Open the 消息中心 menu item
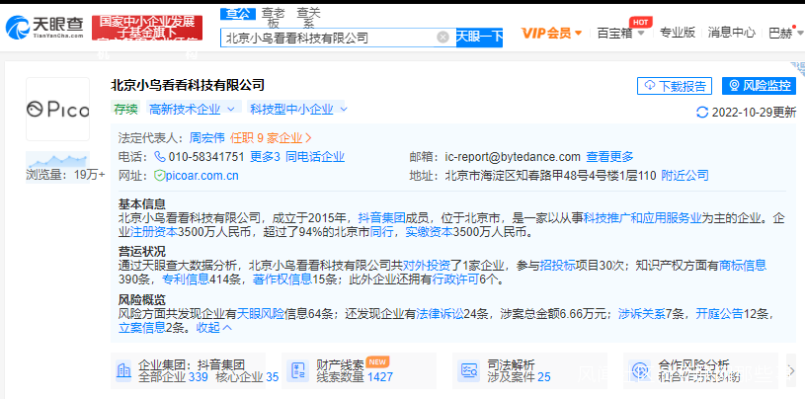805x399 pixels. point(732,33)
